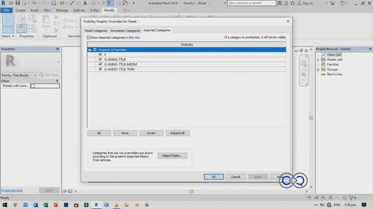
Task: Open Autodesk App Store cart icon
Action: 333,3
